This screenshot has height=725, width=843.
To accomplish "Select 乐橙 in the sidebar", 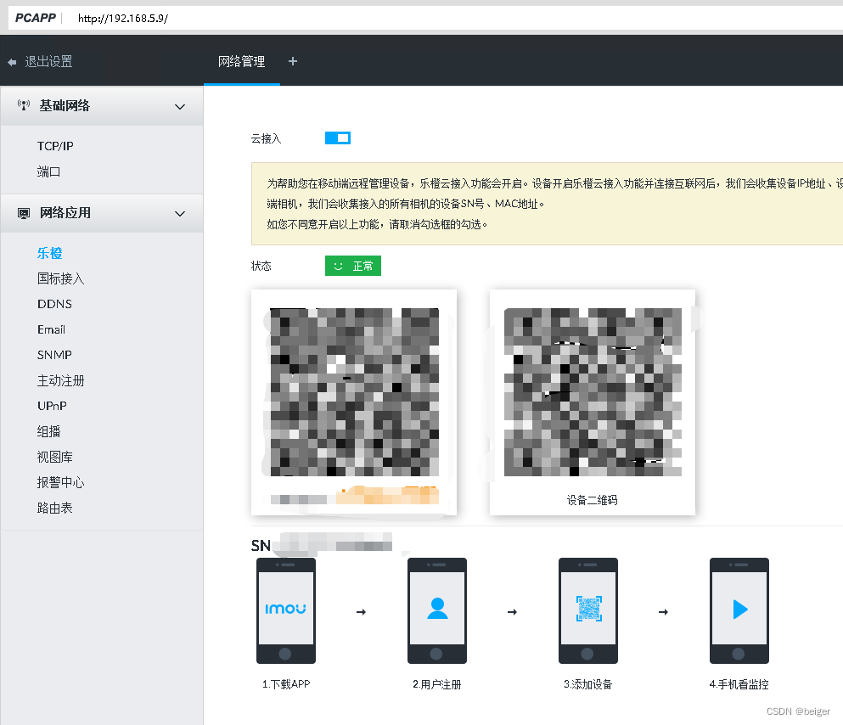I will pyautogui.click(x=49, y=253).
